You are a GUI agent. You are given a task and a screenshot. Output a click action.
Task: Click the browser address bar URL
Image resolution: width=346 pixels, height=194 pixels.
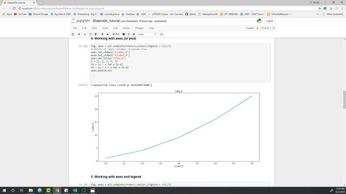[x=63, y=9]
